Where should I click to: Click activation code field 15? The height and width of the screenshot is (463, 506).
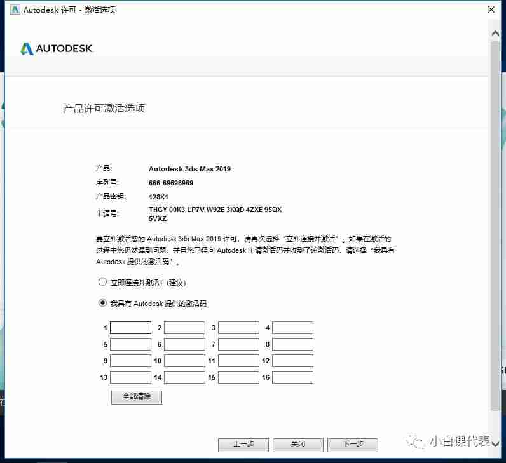(x=238, y=377)
